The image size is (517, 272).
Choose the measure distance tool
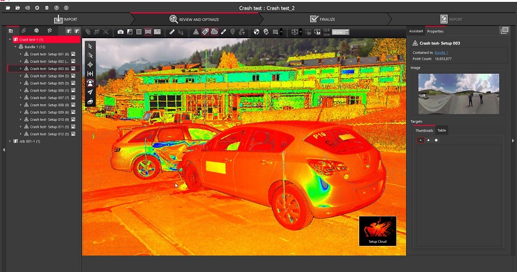click(x=90, y=74)
